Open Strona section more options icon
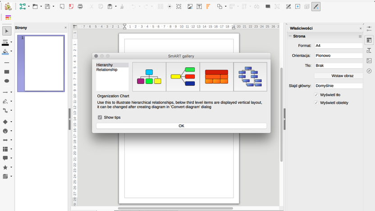The height and width of the screenshot is (211, 375). click(x=360, y=37)
